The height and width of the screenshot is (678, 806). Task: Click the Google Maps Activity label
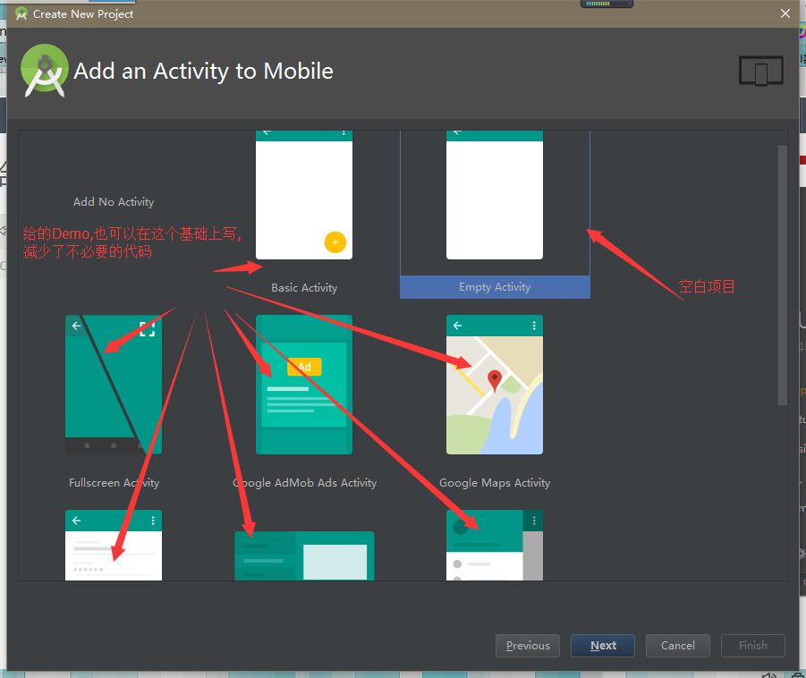[495, 483]
